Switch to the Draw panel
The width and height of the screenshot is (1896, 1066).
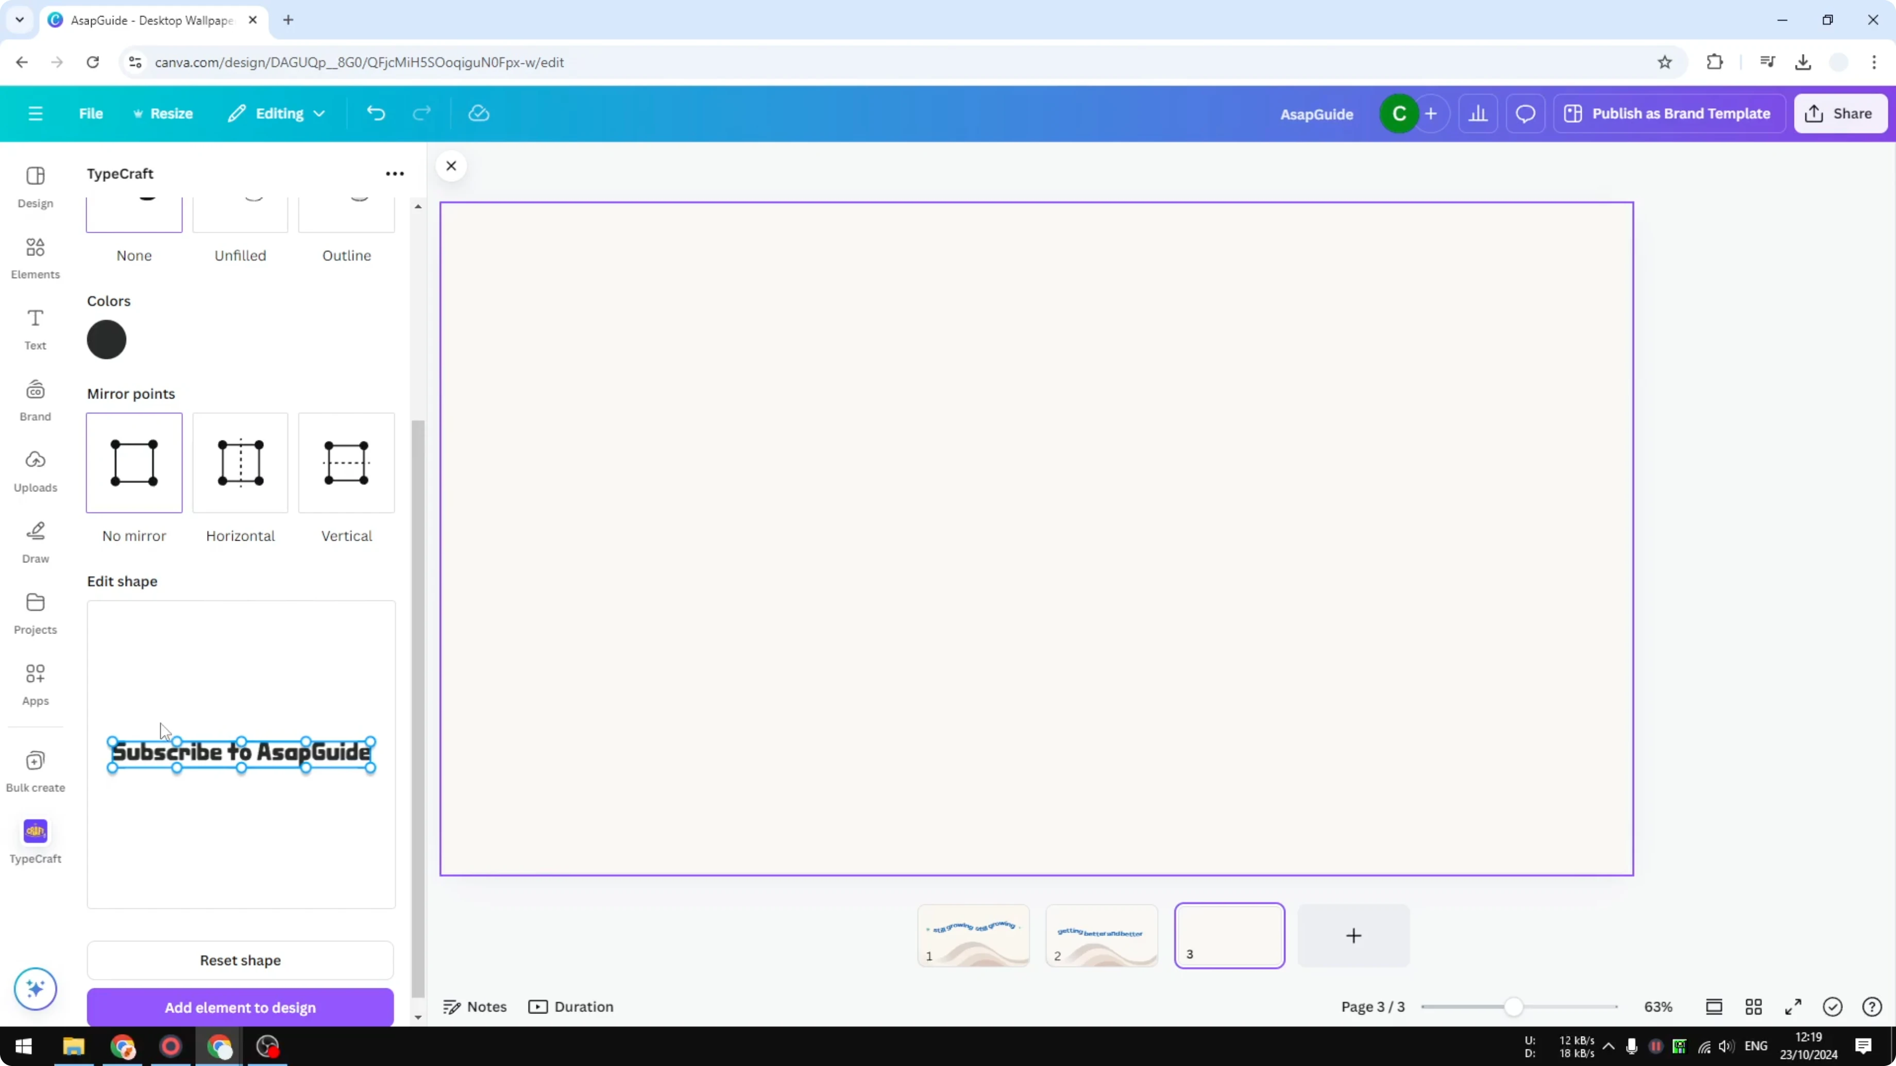(35, 542)
